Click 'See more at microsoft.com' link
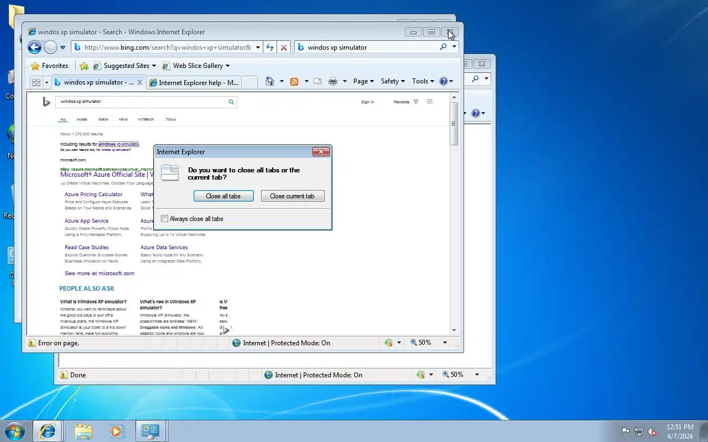The image size is (708, 442). (x=100, y=273)
